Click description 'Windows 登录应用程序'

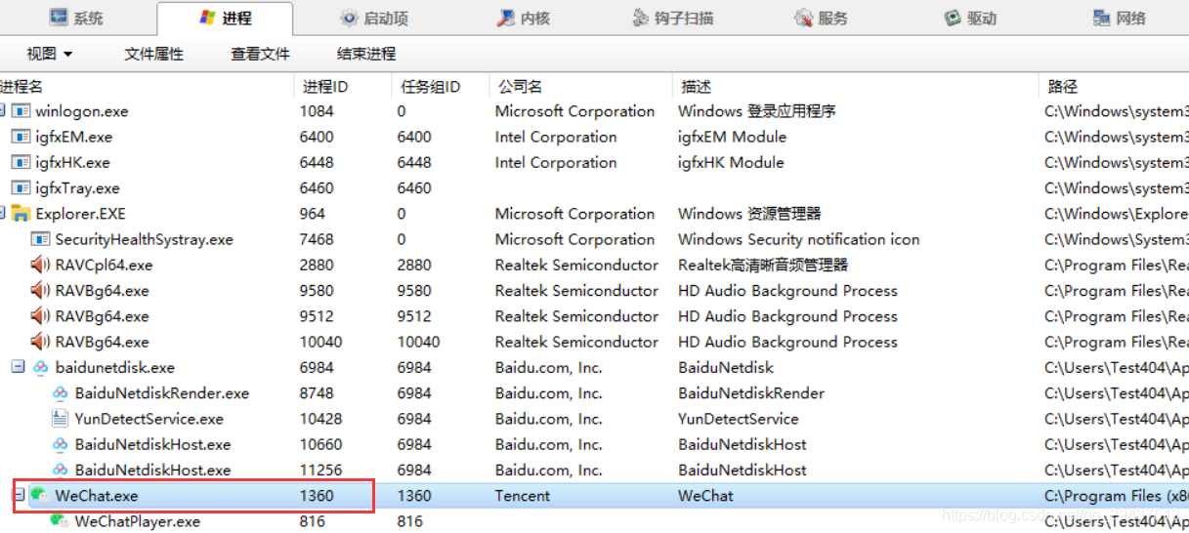(x=757, y=111)
